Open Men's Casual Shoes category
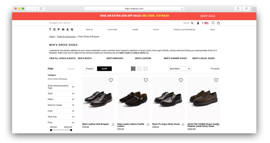The image size is (270, 143). pos(204,58)
